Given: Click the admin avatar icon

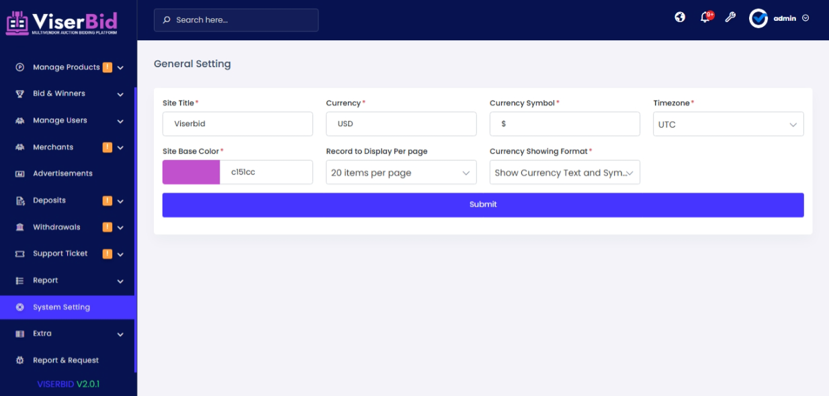Looking at the screenshot, I should click(x=758, y=18).
